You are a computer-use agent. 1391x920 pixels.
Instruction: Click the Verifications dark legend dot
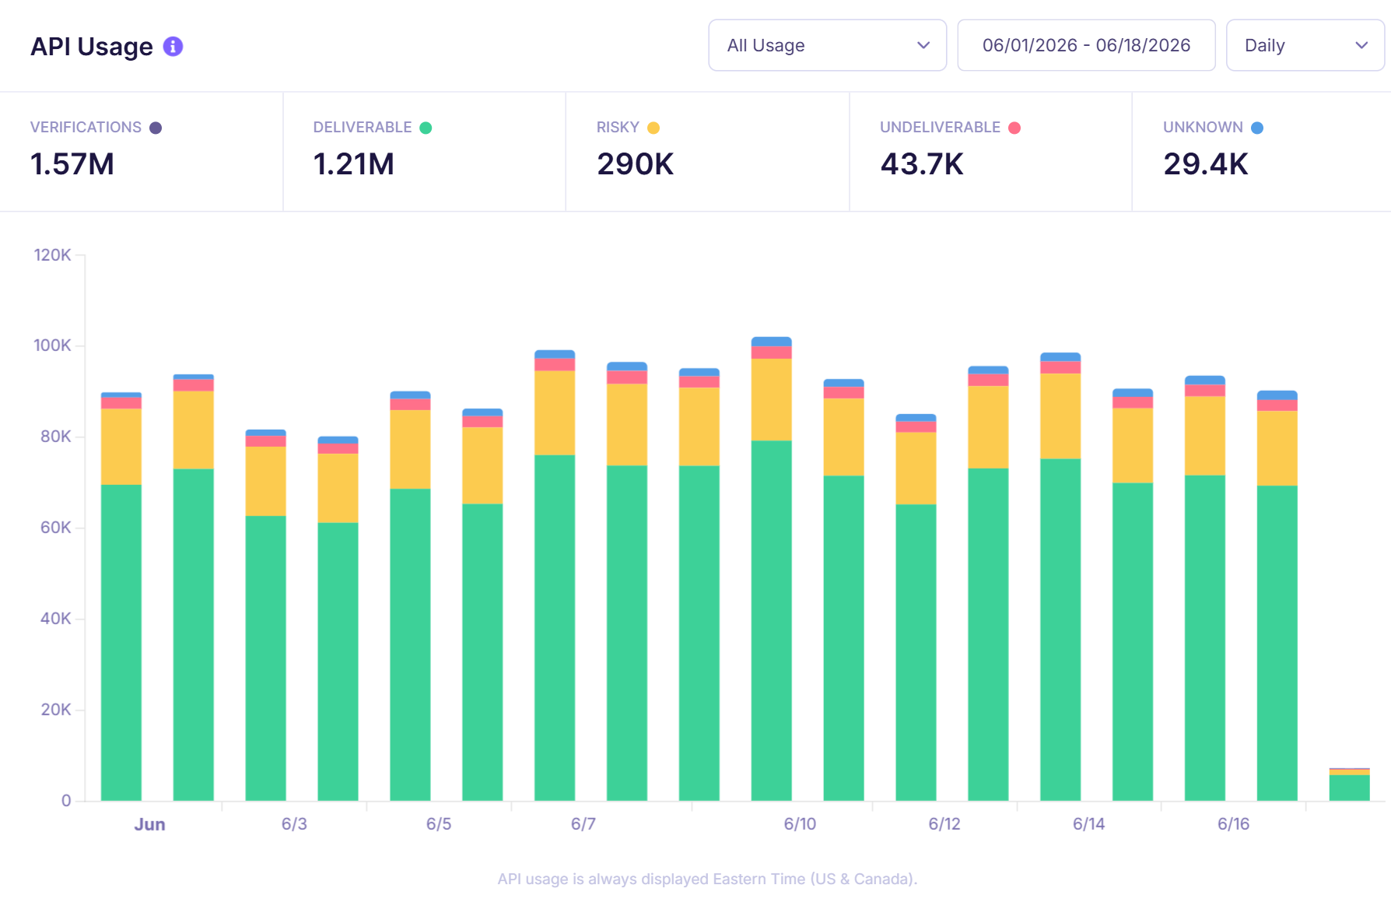click(x=156, y=128)
